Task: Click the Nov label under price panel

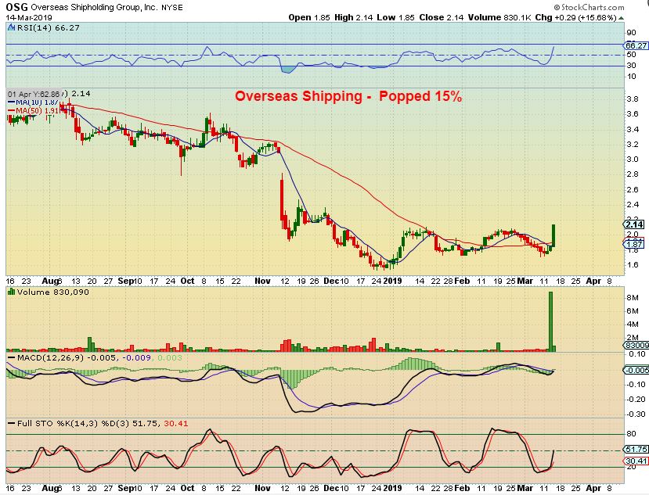Action: 262,281
